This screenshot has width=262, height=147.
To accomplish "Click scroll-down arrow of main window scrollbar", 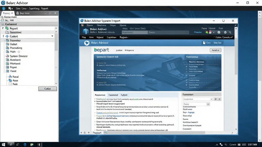I will (x=259, y=140).
